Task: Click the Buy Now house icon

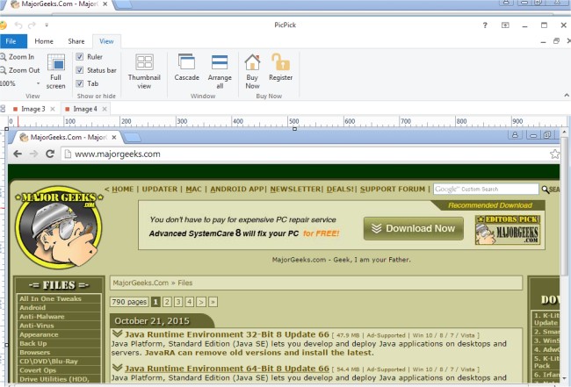Action: click(252, 62)
